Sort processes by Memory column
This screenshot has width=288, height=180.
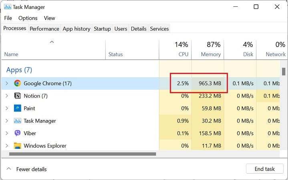tap(208, 50)
